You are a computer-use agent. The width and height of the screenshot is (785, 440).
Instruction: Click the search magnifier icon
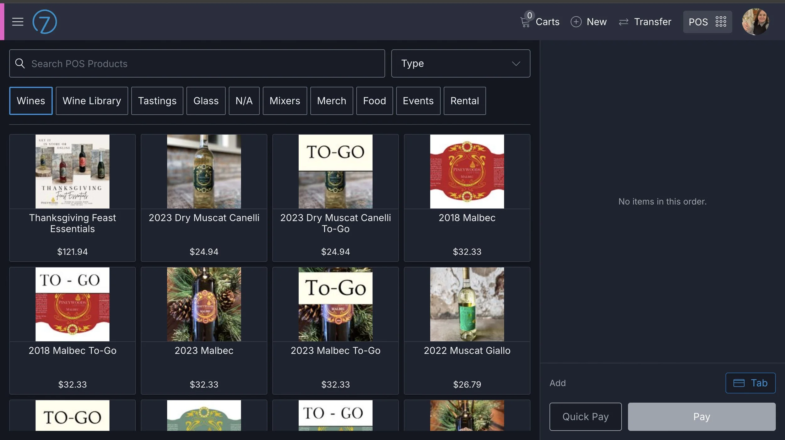click(x=20, y=63)
